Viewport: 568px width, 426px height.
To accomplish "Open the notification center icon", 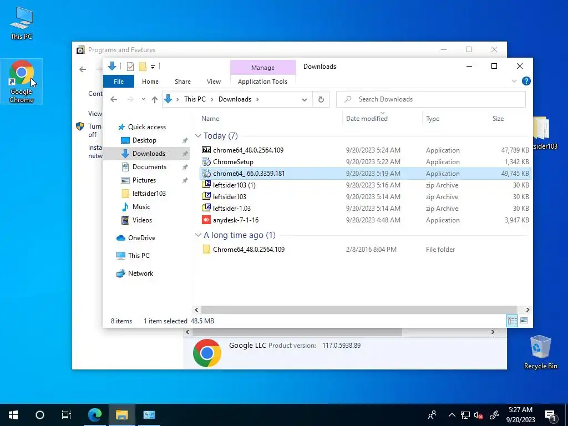I will click(x=551, y=415).
